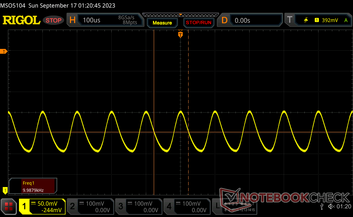Click the USB connection status icon
This screenshot has height=217, width=353.
(322, 206)
